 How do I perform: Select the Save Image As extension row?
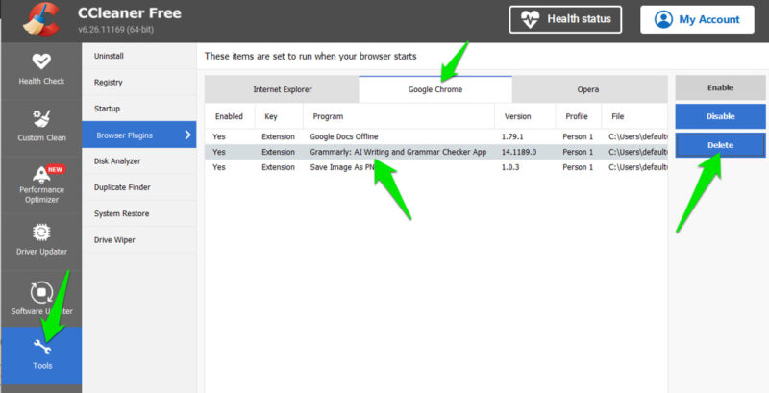point(436,167)
